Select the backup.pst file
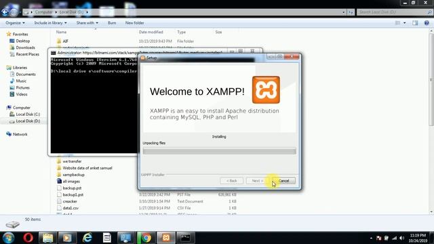 click(72, 188)
